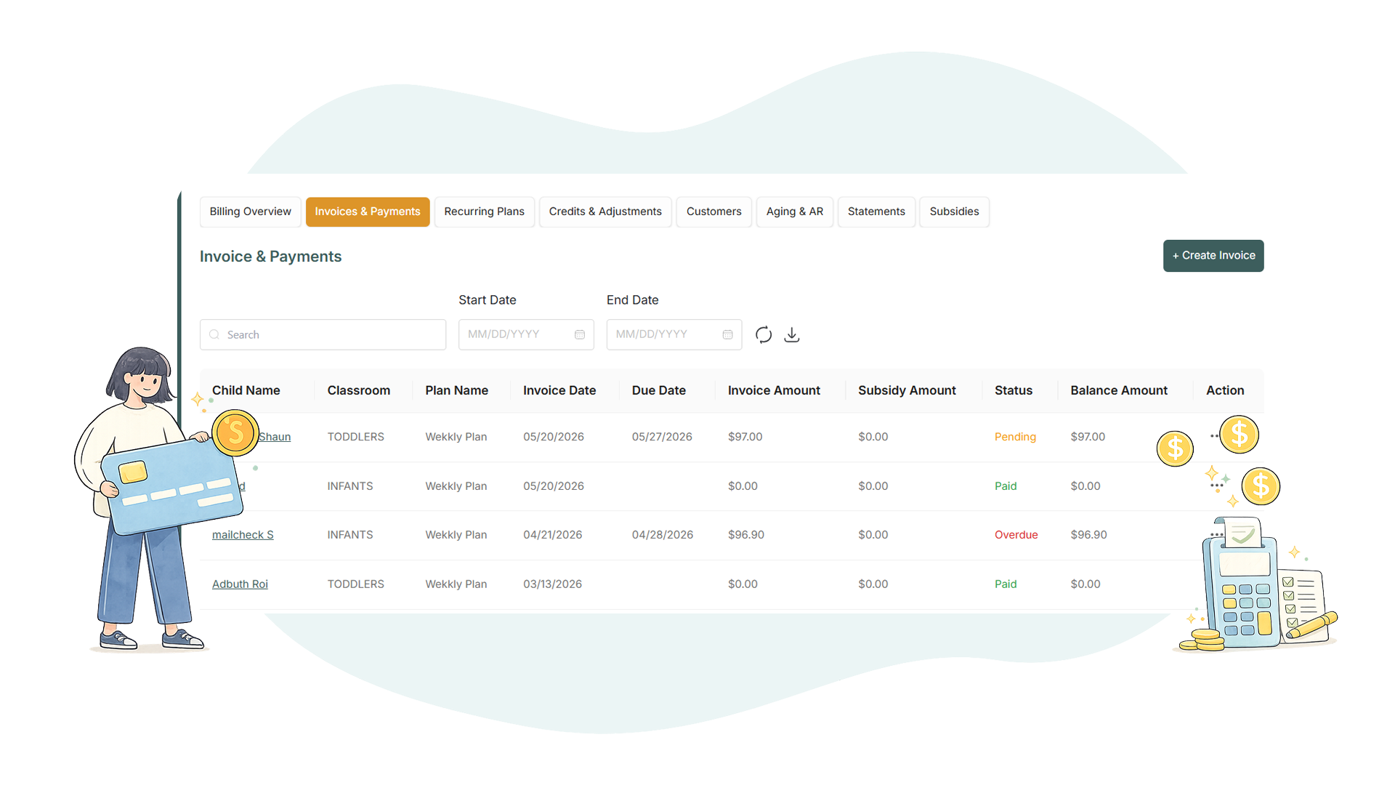Open the mailcheck S child link
The height and width of the screenshot is (785, 1395).
pos(243,535)
